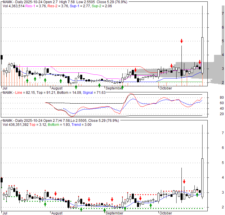
Task: Click the 60 level on oscillator scale
Action: click(222, 103)
